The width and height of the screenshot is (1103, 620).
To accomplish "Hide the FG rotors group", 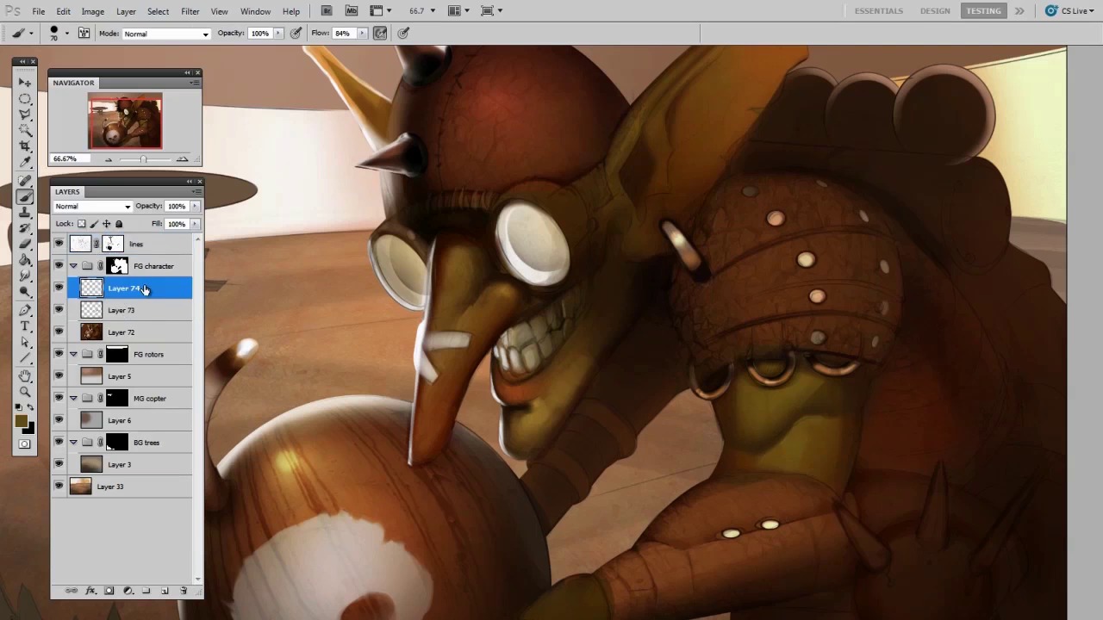I will (59, 354).
